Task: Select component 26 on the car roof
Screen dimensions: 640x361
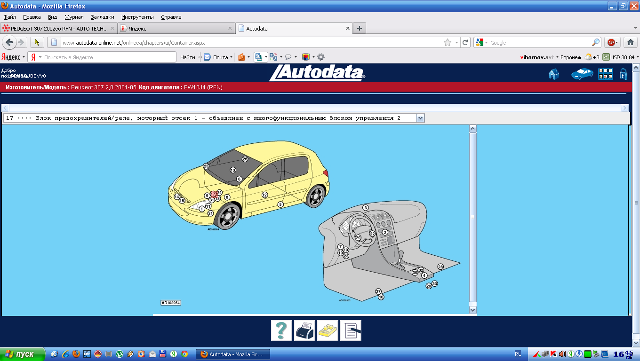Action: tap(245, 159)
